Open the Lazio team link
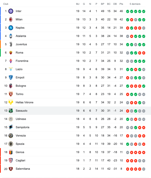The image size is (151, 178). (19, 69)
